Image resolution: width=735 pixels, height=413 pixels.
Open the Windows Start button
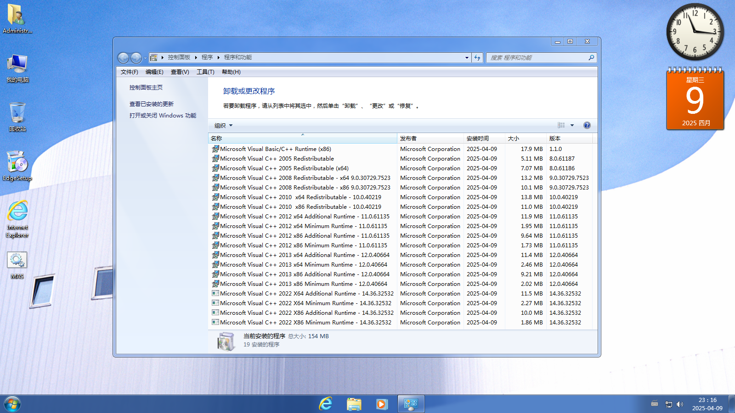[x=12, y=404]
